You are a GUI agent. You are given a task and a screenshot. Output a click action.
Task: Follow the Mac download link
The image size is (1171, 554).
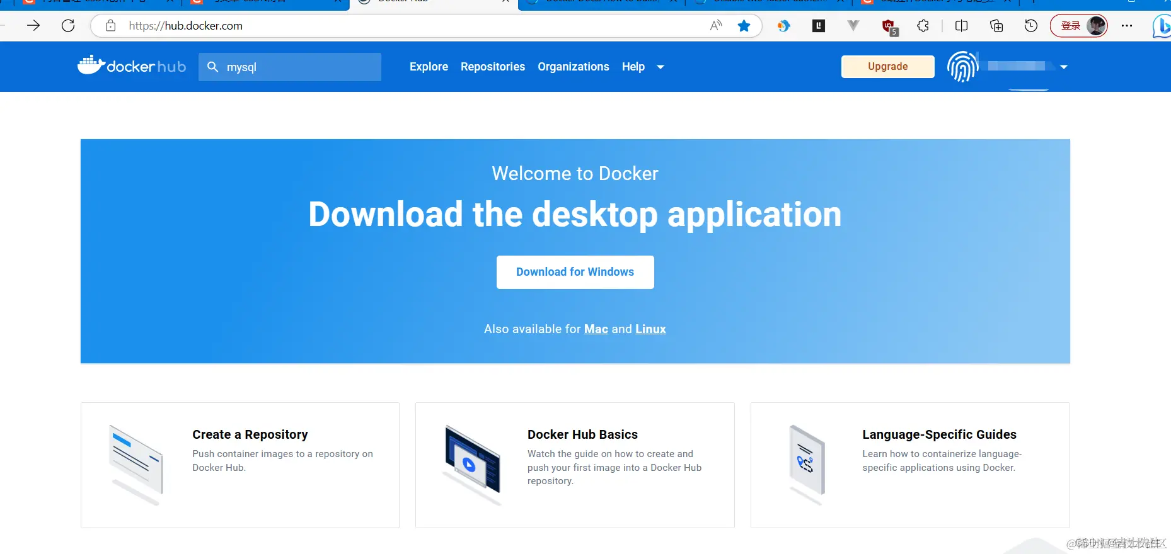click(x=596, y=329)
